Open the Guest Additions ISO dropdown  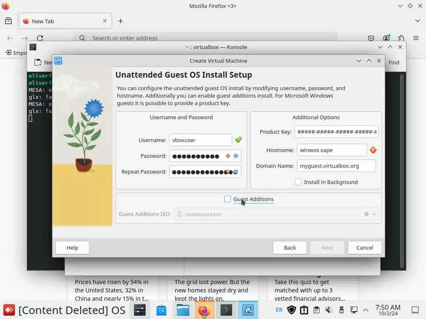(374, 214)
